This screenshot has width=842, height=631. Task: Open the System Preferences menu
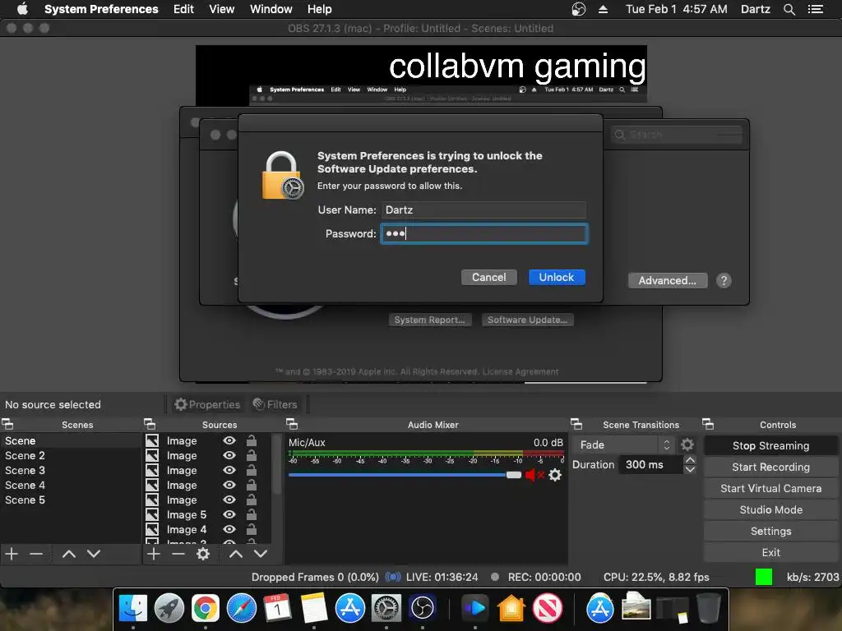101,9
